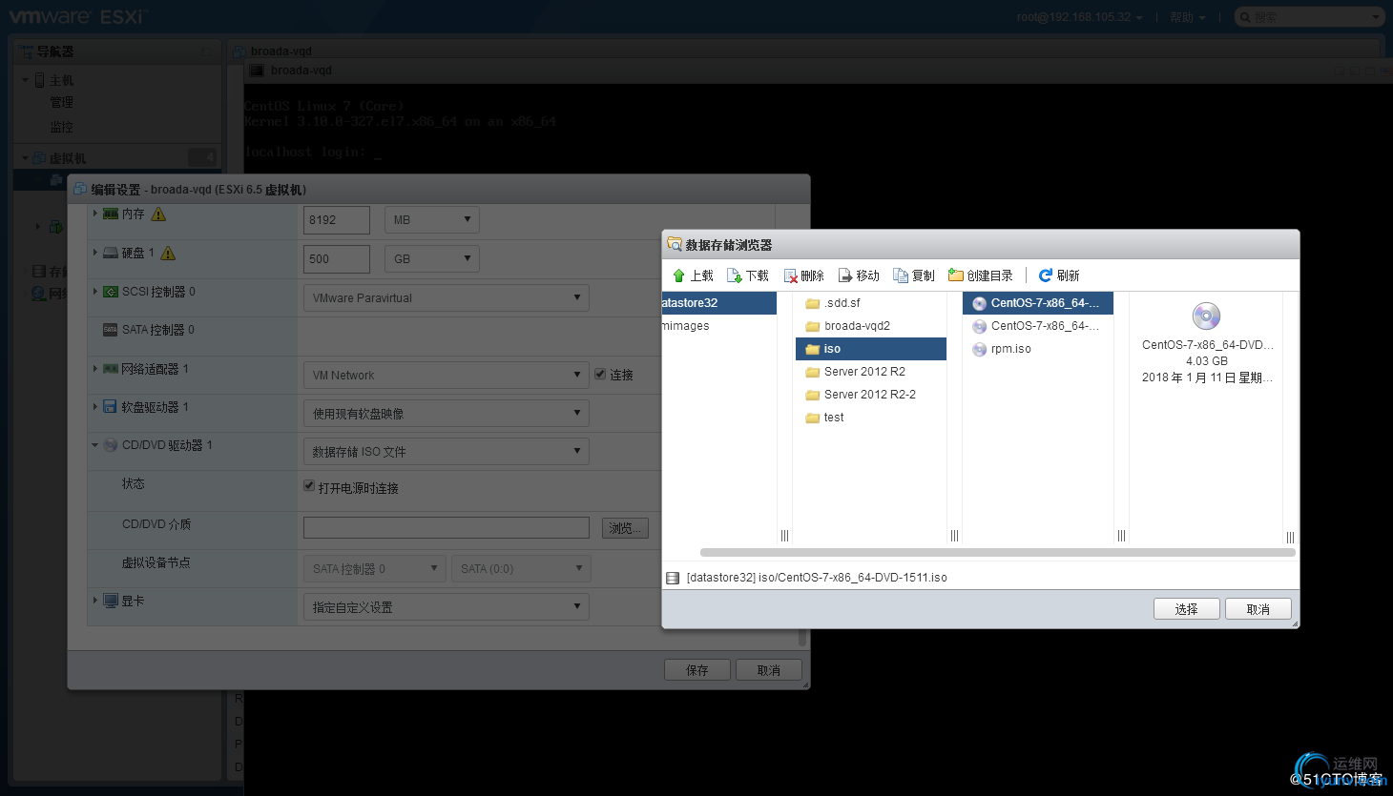Save the virtual machine settings
The height and width of the screenshot is (796, 1393).
(697, 670)
